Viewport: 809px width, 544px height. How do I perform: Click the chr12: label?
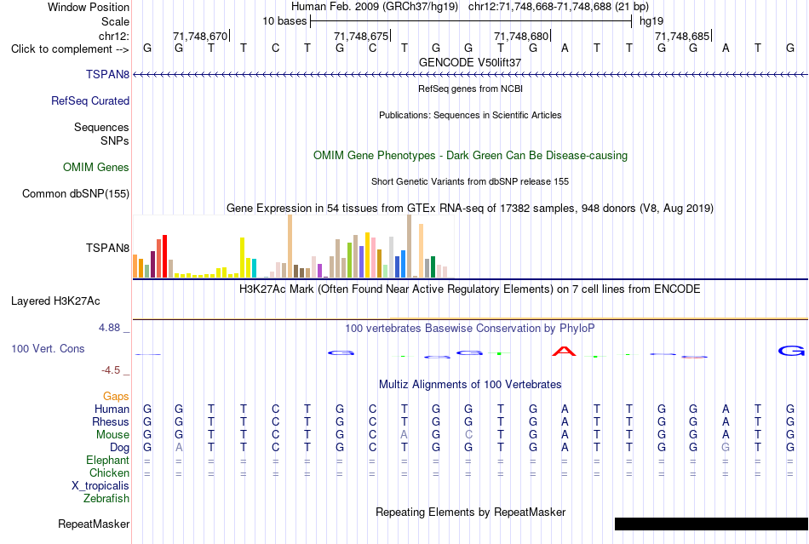click(114, 36)
